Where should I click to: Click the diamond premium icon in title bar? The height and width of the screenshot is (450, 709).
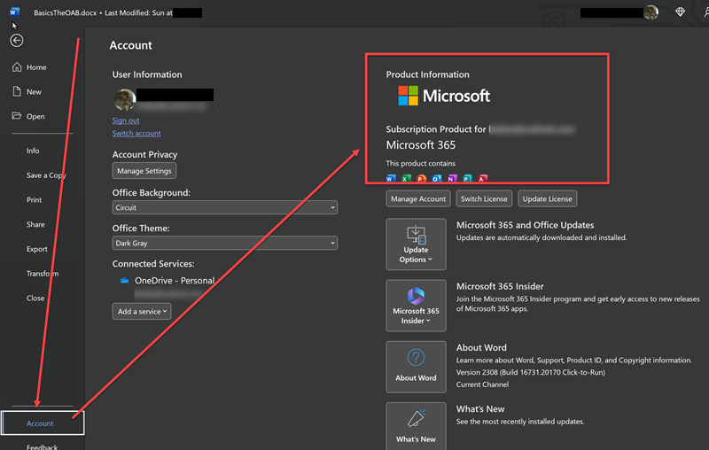[x=680, y=12]
